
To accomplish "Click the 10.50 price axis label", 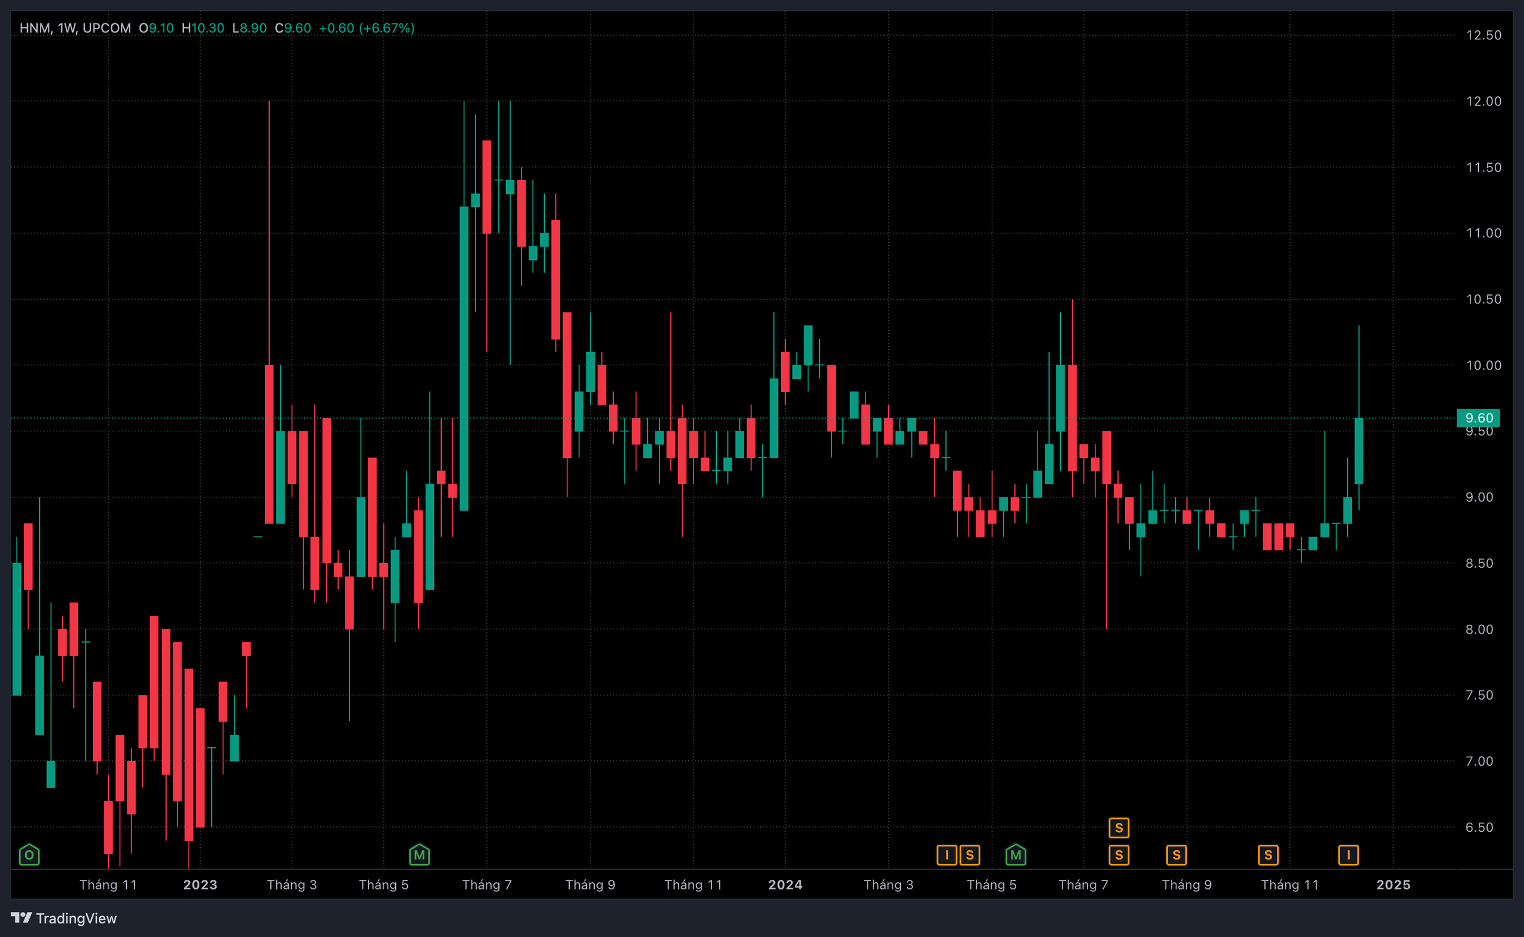I will (1484, 299).
